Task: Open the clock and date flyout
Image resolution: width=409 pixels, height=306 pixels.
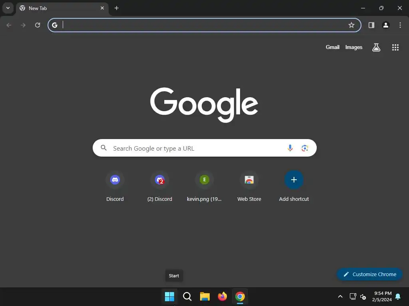Action: (x=382, y=296)
